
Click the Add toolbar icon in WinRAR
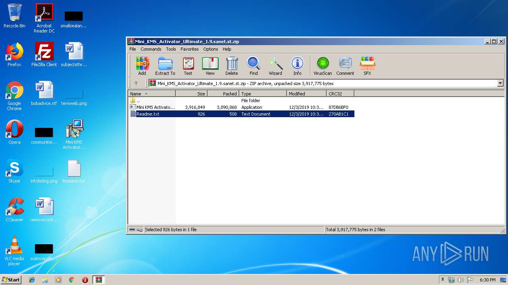point(142,66)
